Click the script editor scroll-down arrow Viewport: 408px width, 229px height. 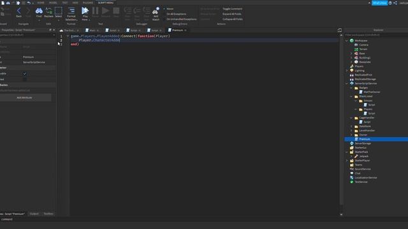click(x=341, y=215)
